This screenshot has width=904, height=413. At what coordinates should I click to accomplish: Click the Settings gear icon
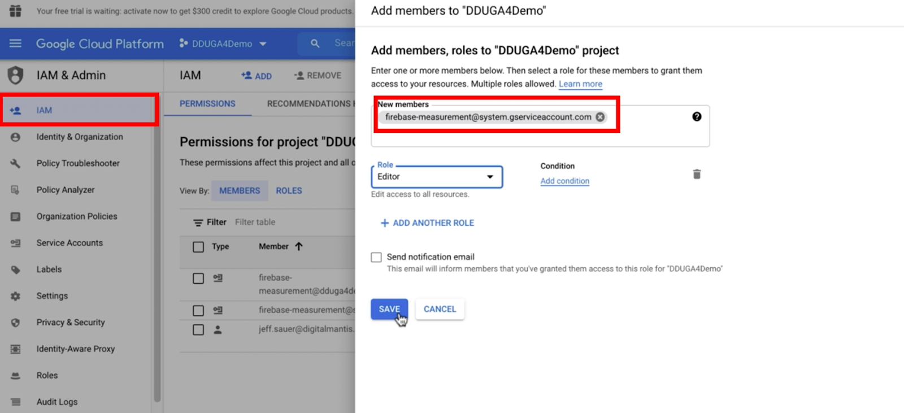pyautogui.click(x=15, y=296)
